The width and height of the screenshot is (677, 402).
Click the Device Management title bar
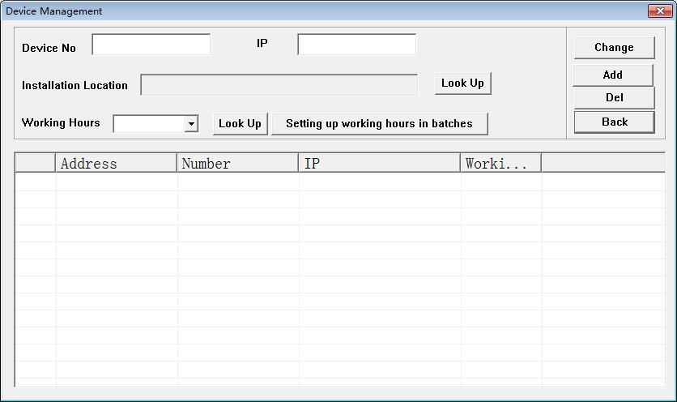(x=324, y=11)
